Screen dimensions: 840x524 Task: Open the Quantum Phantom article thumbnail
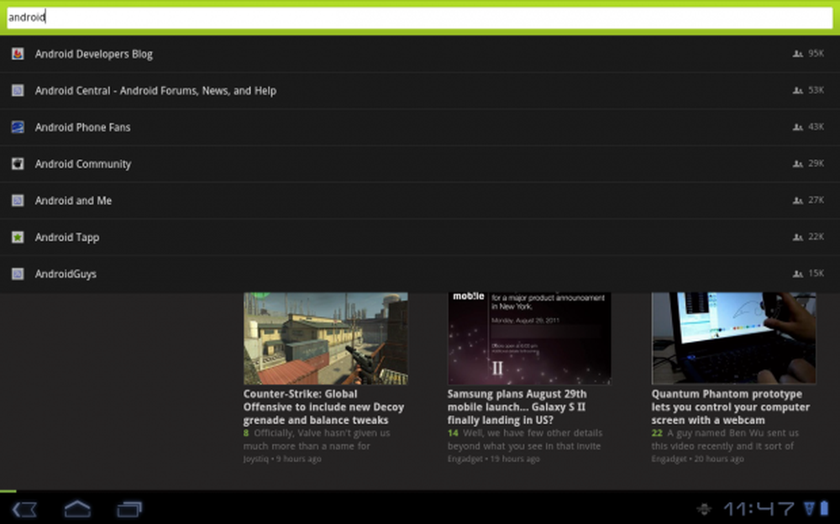tap(733, 338)
